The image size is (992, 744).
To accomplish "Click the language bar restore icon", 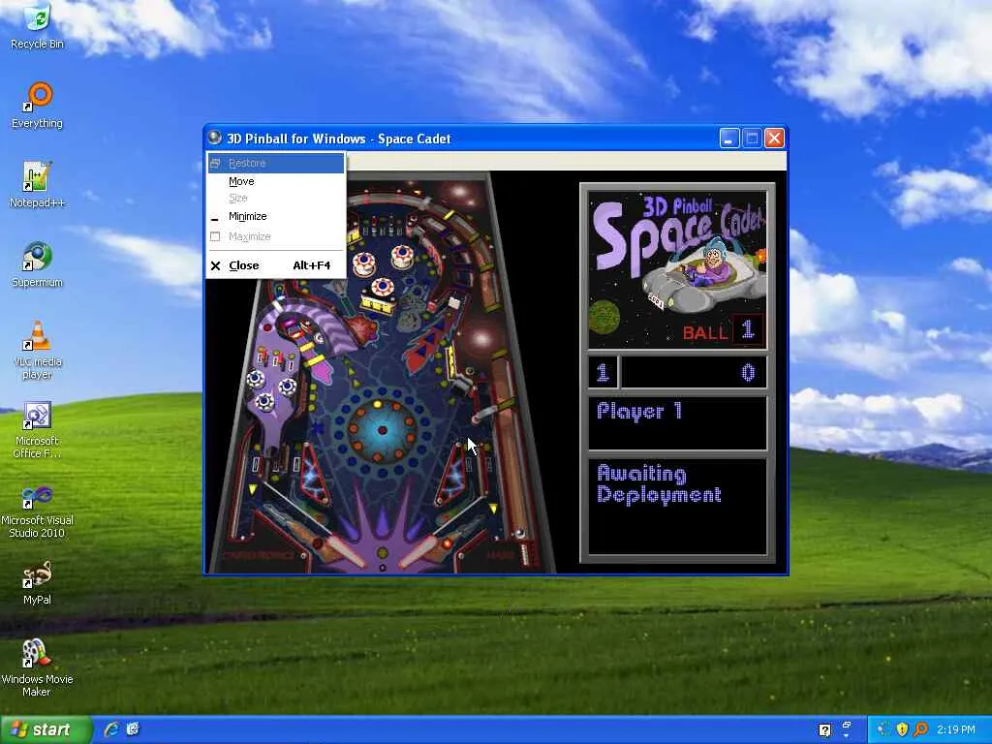I will 847,725.
